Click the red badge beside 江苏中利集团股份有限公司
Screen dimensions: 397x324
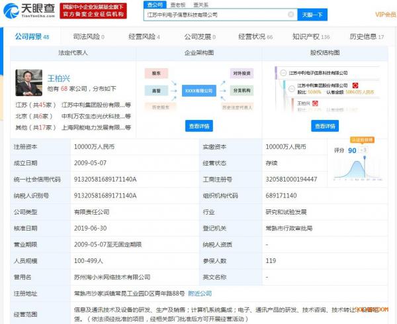click(355, 85)
